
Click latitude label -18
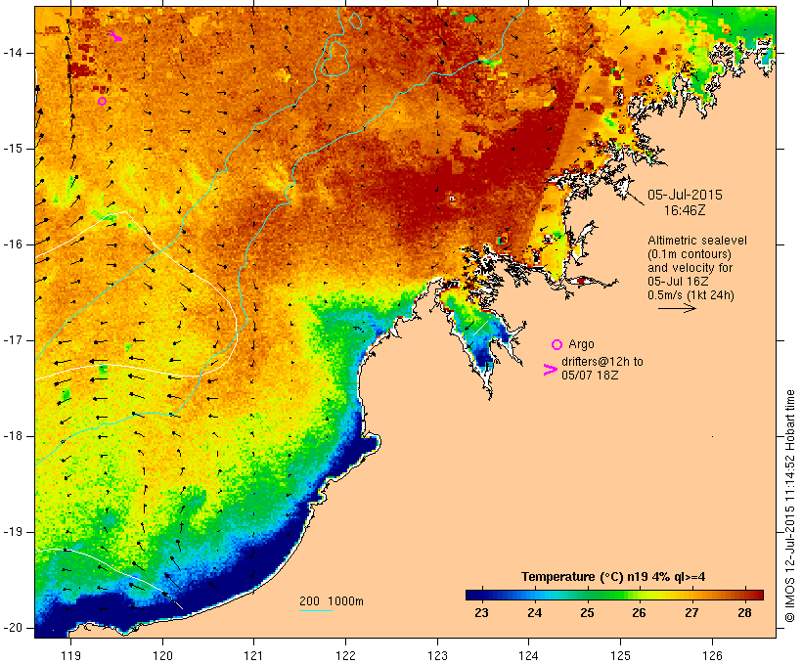pos(12,436)
